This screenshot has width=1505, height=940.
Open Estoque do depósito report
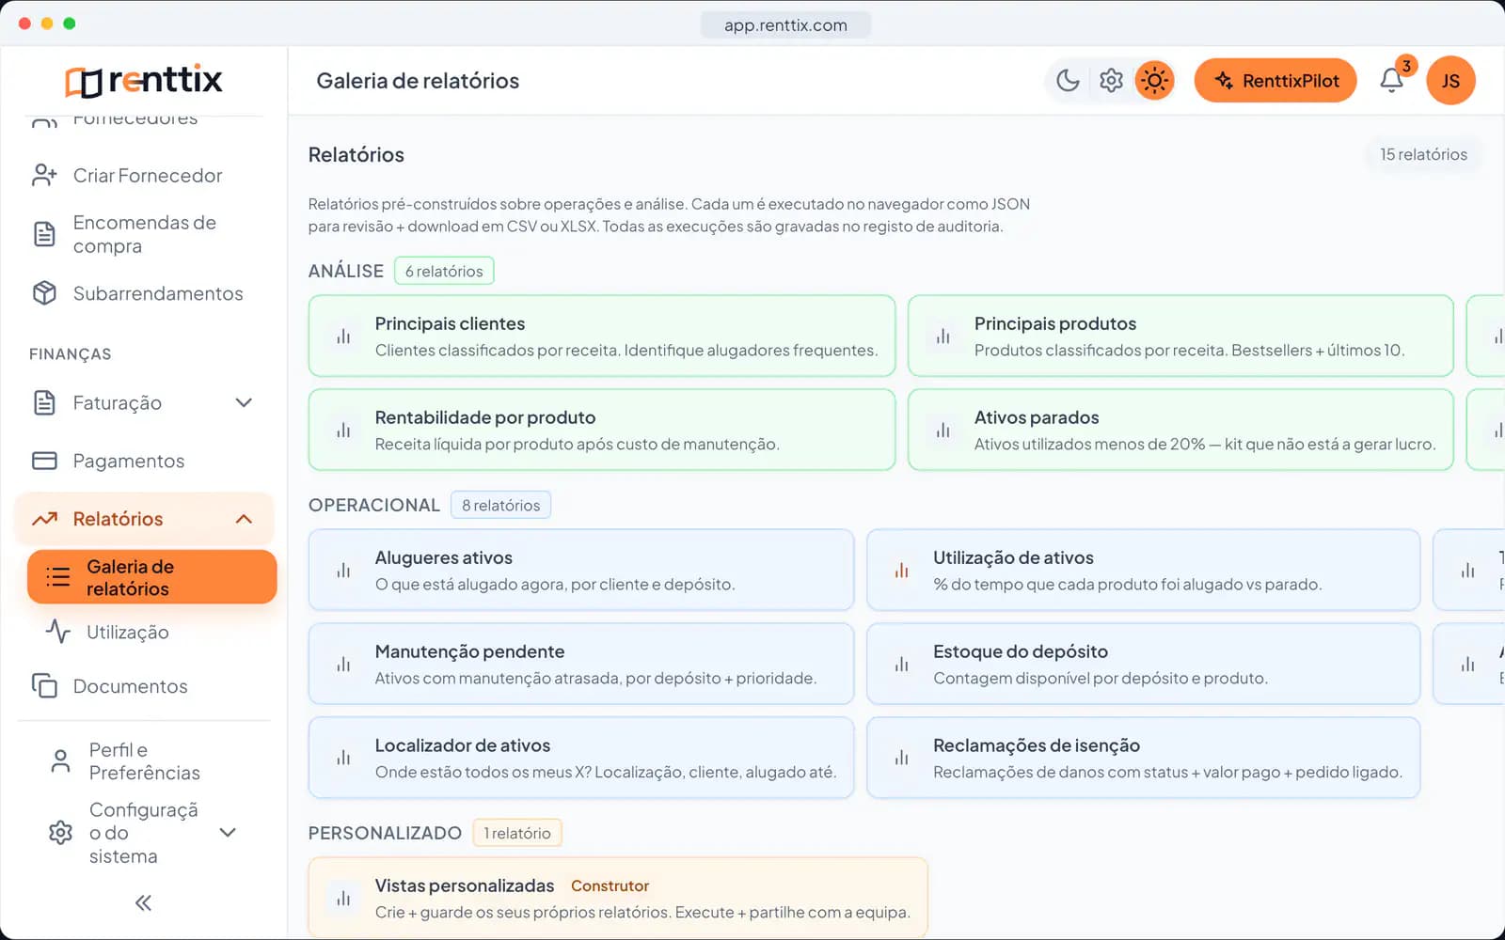click(1143, 664)
